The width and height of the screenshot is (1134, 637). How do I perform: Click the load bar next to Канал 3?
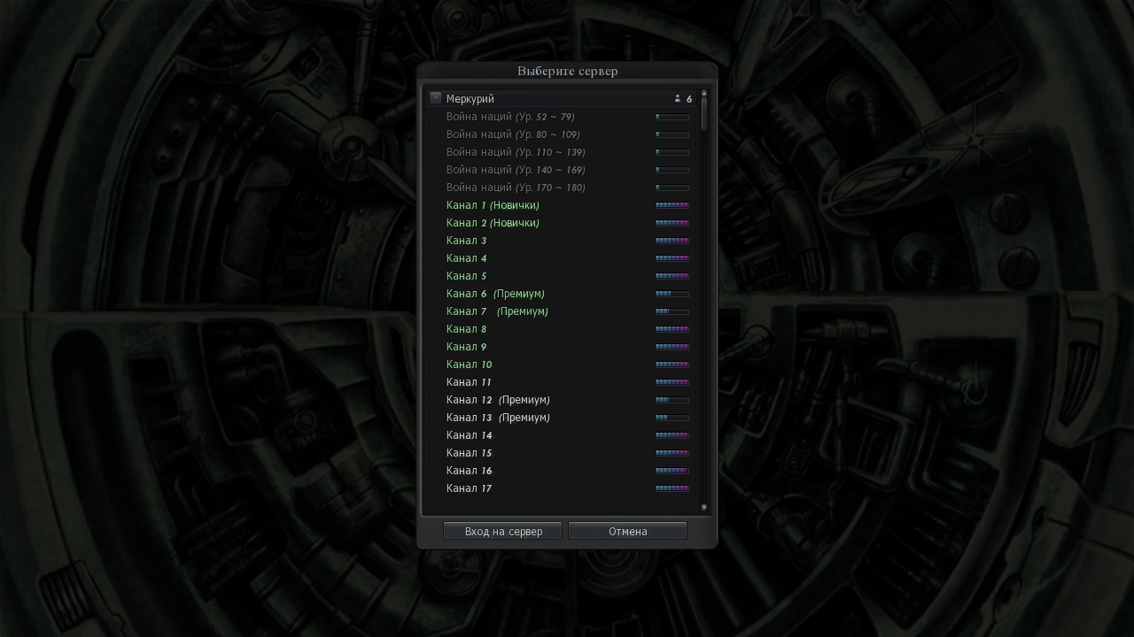[672, 241]
